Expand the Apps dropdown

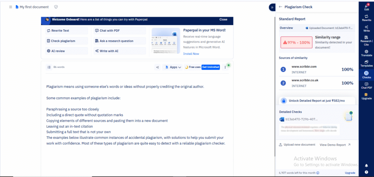(173, 67)
